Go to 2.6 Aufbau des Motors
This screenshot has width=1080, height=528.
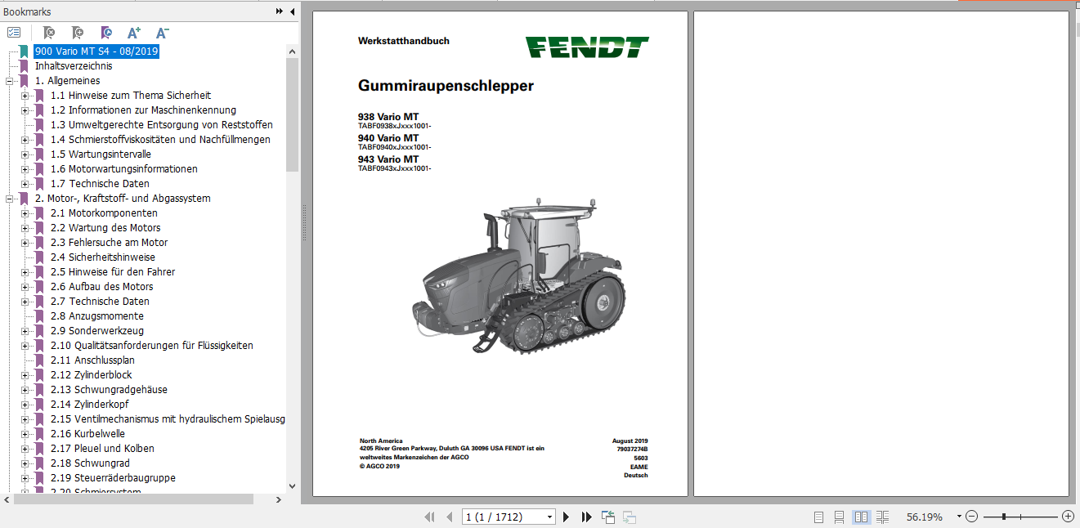[101, 287]
